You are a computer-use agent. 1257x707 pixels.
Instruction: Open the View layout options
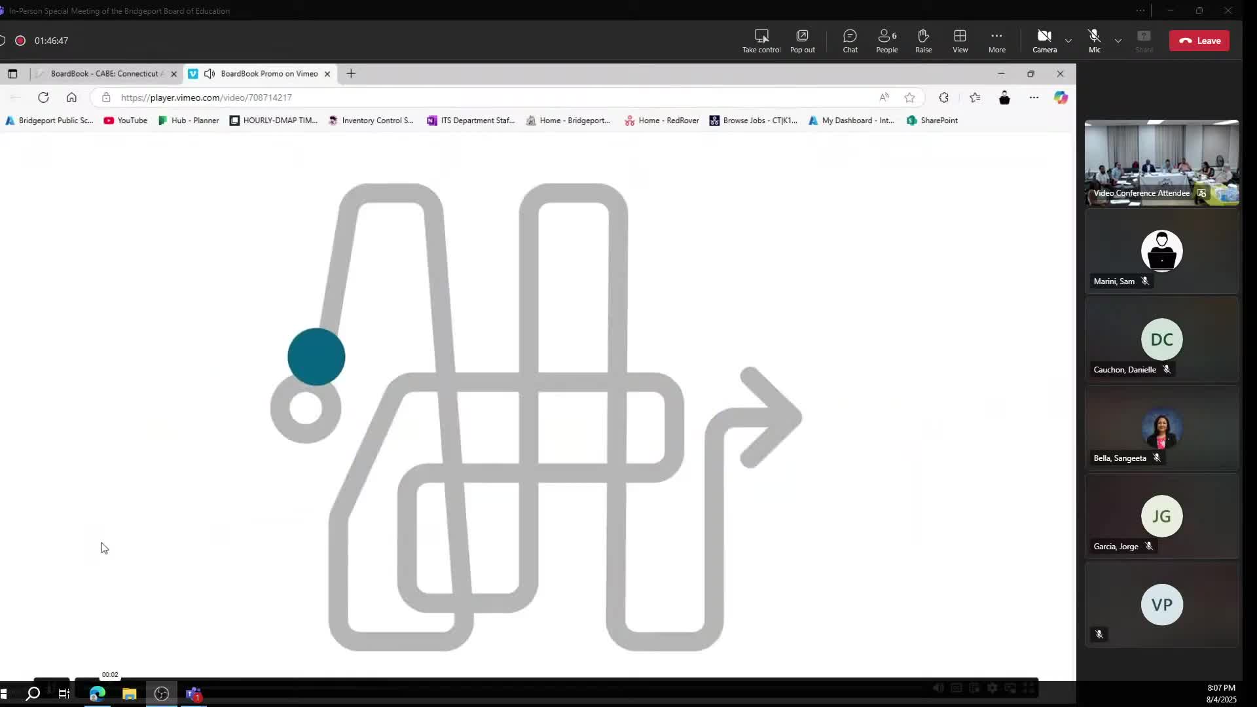[960, 41]
